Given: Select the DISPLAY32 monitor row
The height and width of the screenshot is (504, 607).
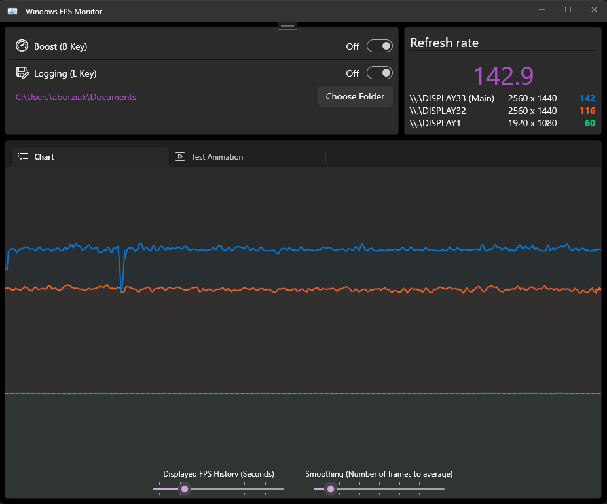Looking at the screenshot, I should [x=502, y=111].
